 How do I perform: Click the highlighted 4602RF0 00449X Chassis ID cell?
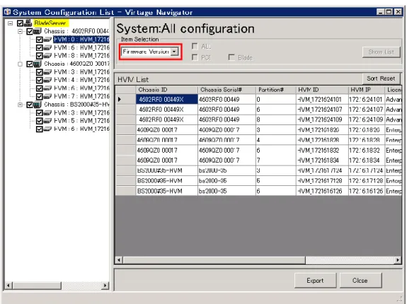(166, 100)
